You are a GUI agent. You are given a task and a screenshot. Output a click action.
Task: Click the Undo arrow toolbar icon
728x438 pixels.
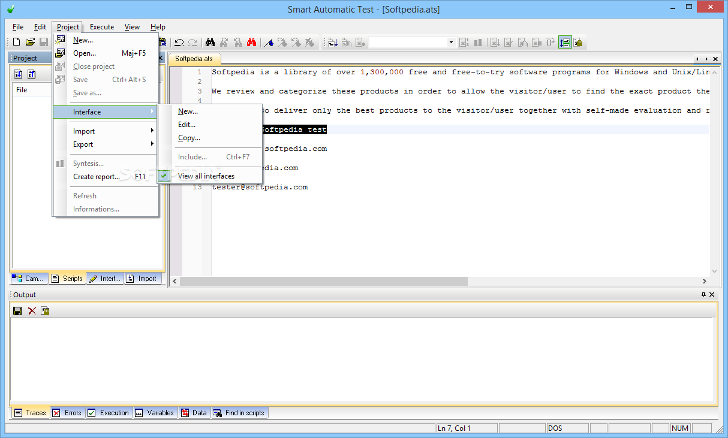[x=179, y=42]
